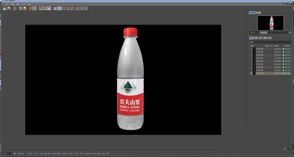This screenshot has height=157, width=294.
Task: Click the gray icon right of blue grid icon
Action: [x=64, y=8]
